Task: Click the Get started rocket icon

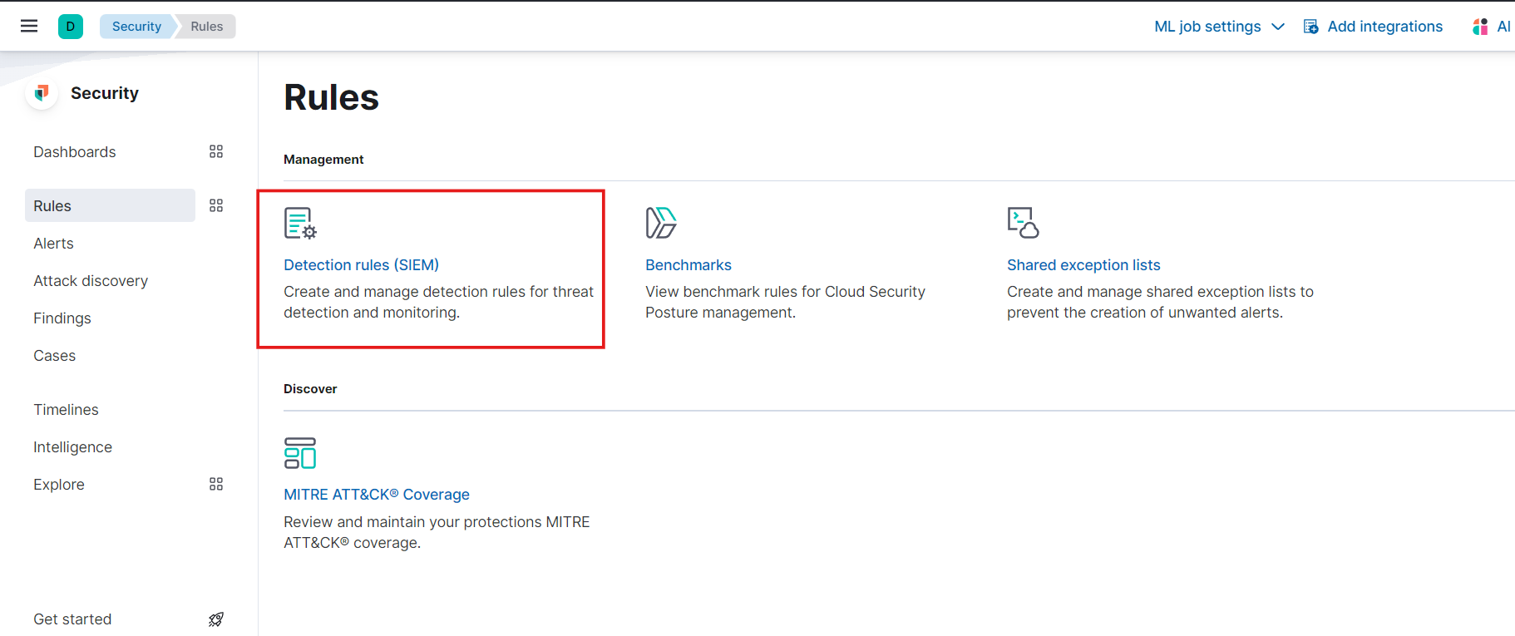Action: 216,619
